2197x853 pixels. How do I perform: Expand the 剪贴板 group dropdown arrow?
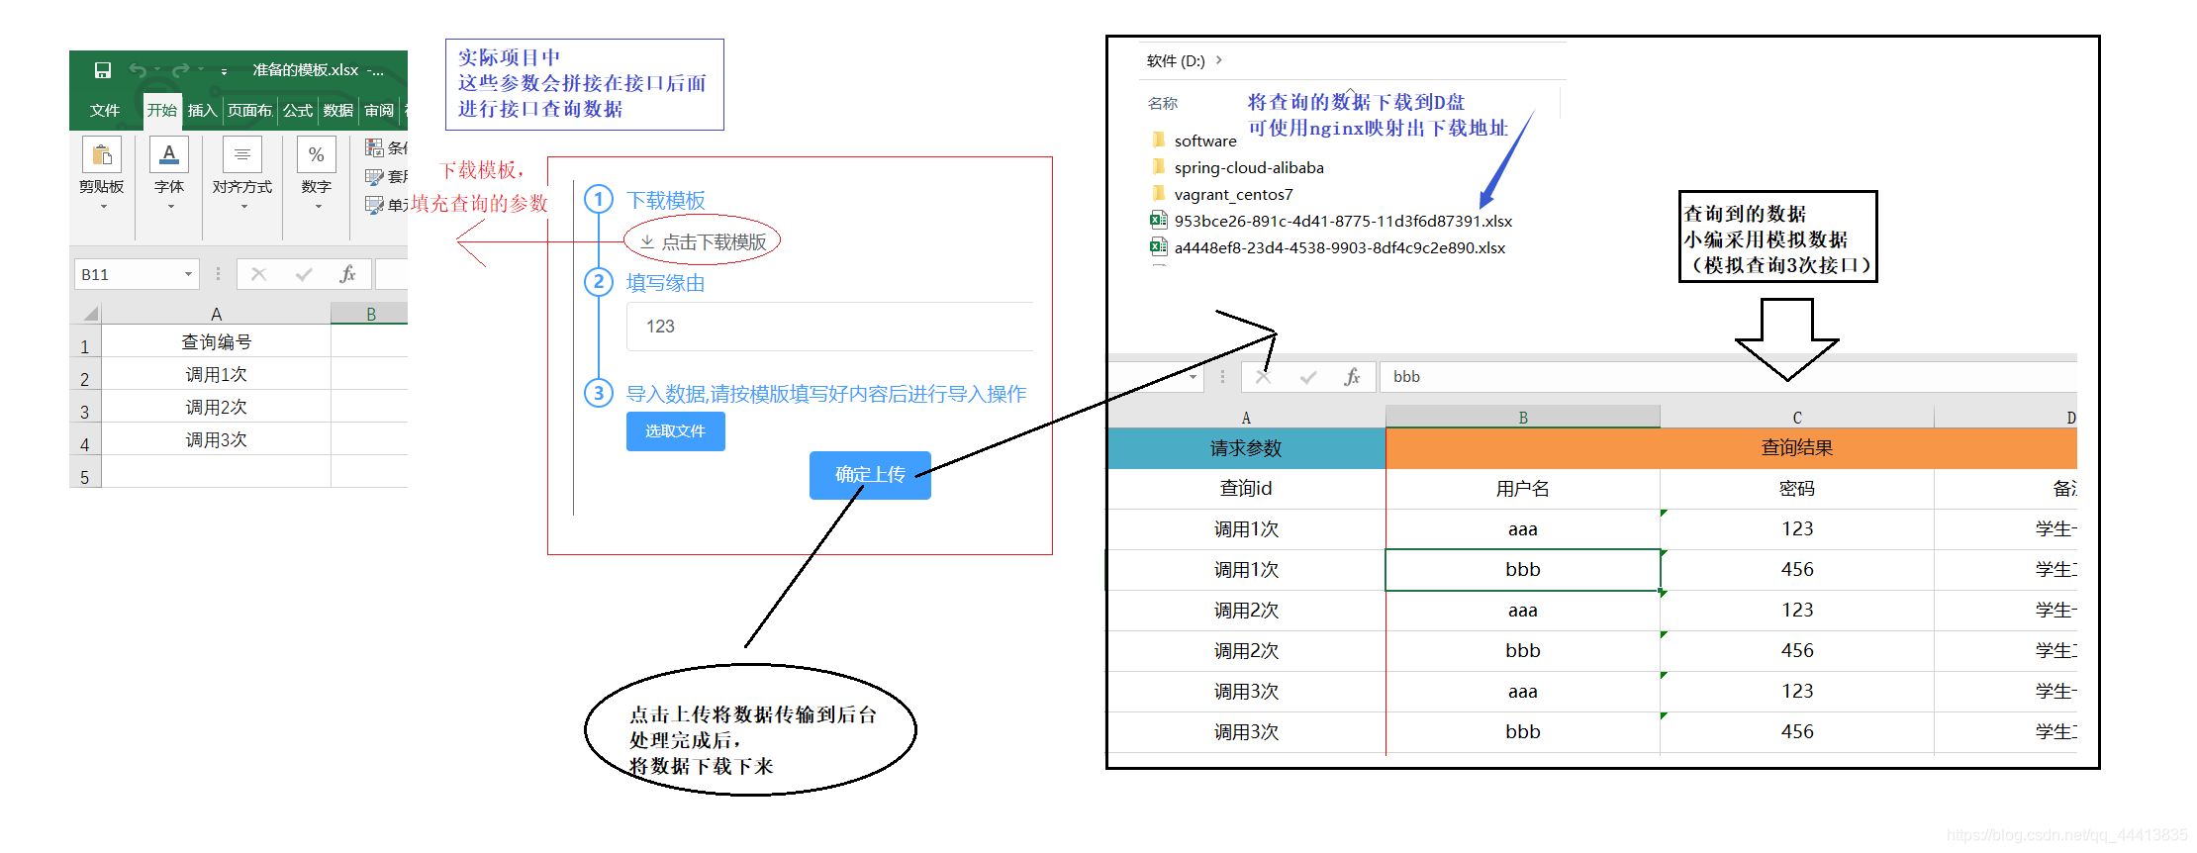[x=103, y=206]
